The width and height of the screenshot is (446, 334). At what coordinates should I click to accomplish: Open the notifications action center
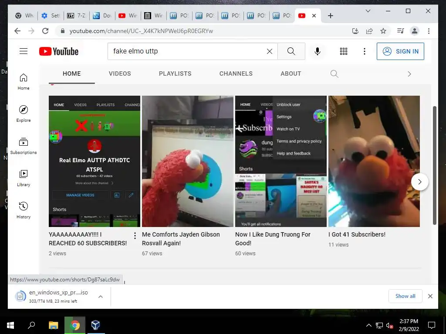(x=432, y=325)
